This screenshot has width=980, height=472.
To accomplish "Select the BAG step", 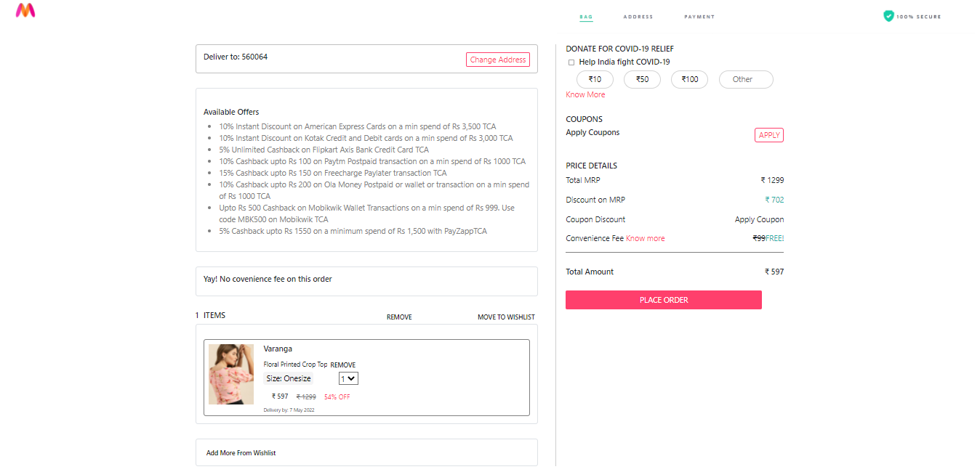I will (x=586, y=16).
